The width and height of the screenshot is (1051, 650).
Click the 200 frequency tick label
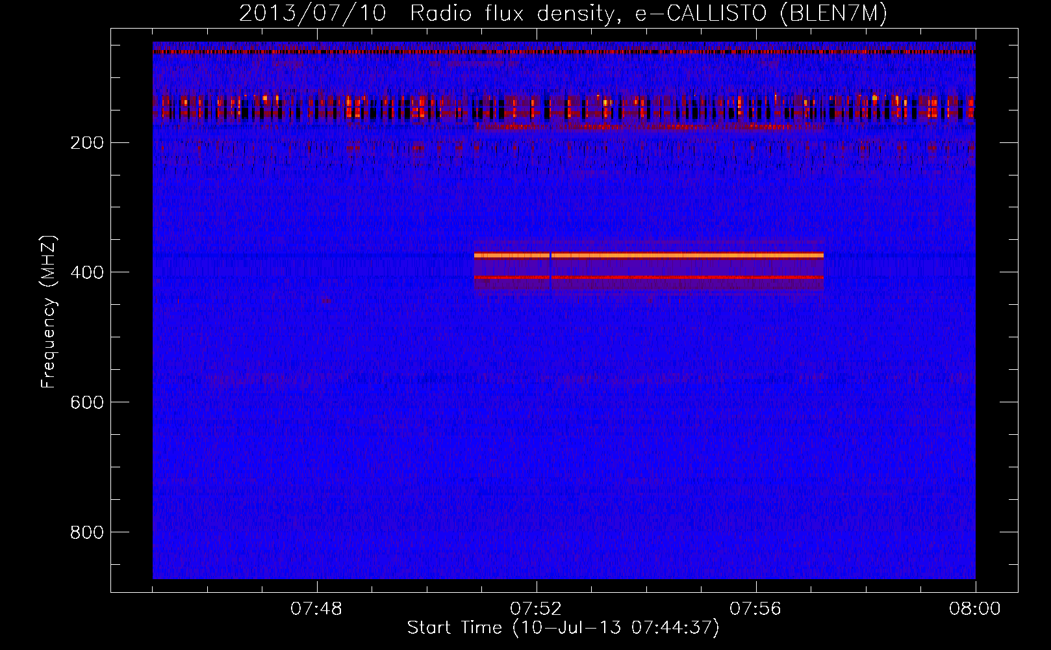coord(87,142)
